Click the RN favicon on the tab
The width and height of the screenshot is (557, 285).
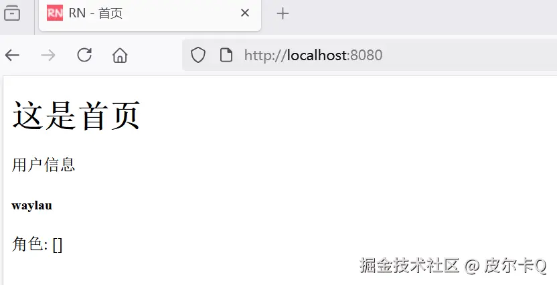pos(55,13)
